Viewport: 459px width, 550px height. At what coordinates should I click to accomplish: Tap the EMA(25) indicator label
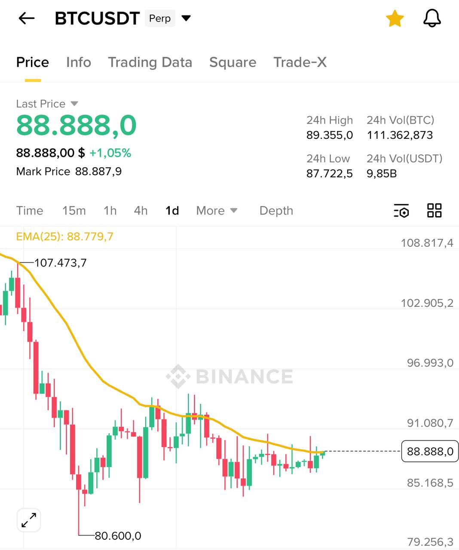[64, 236]
